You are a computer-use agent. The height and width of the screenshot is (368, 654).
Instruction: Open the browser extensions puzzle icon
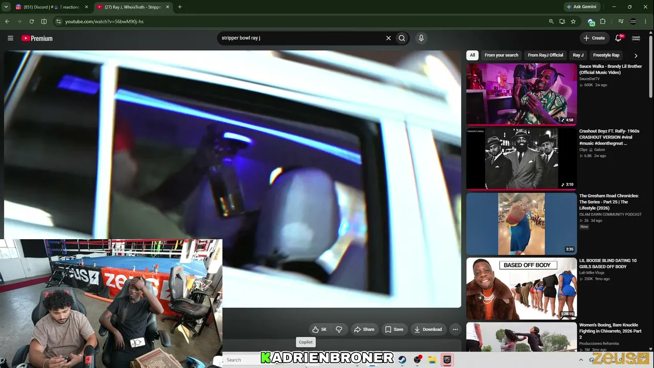[603, 21]
